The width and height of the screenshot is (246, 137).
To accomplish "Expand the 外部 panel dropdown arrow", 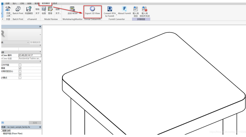I will (x=3, y=19).
